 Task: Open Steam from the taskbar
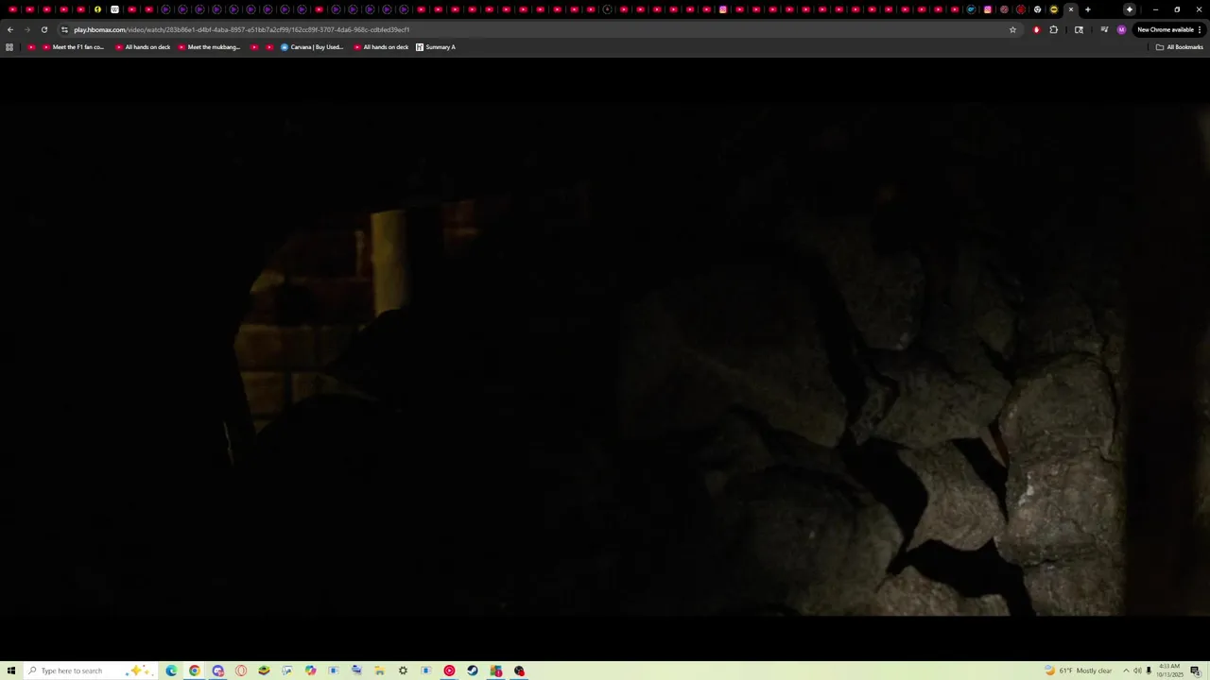(473, 671)
